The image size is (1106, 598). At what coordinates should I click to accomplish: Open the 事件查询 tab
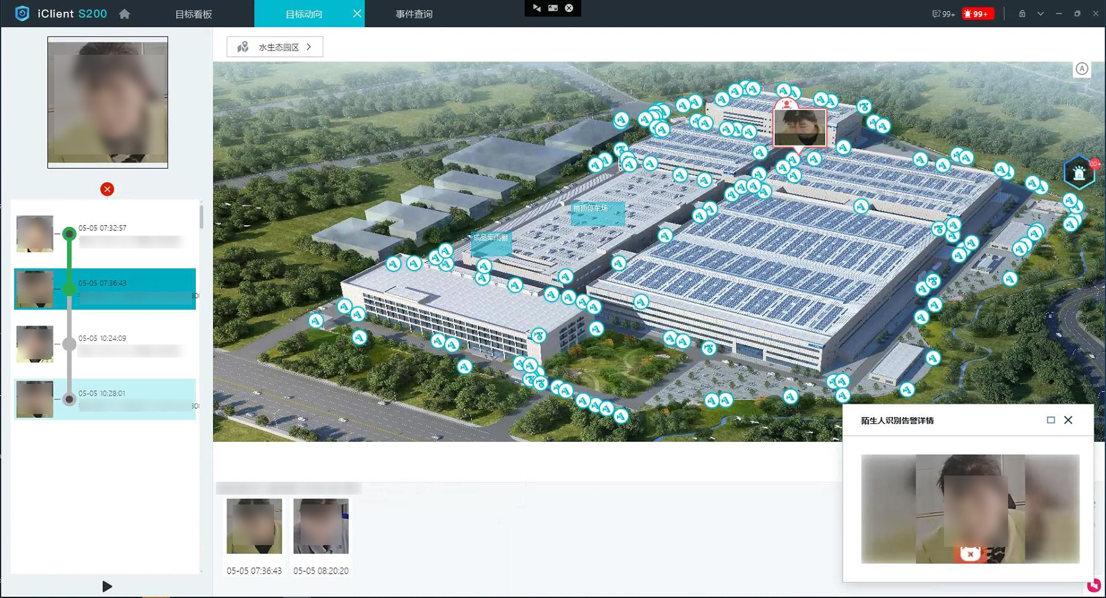pyautogui.click(x=414, y=14)
